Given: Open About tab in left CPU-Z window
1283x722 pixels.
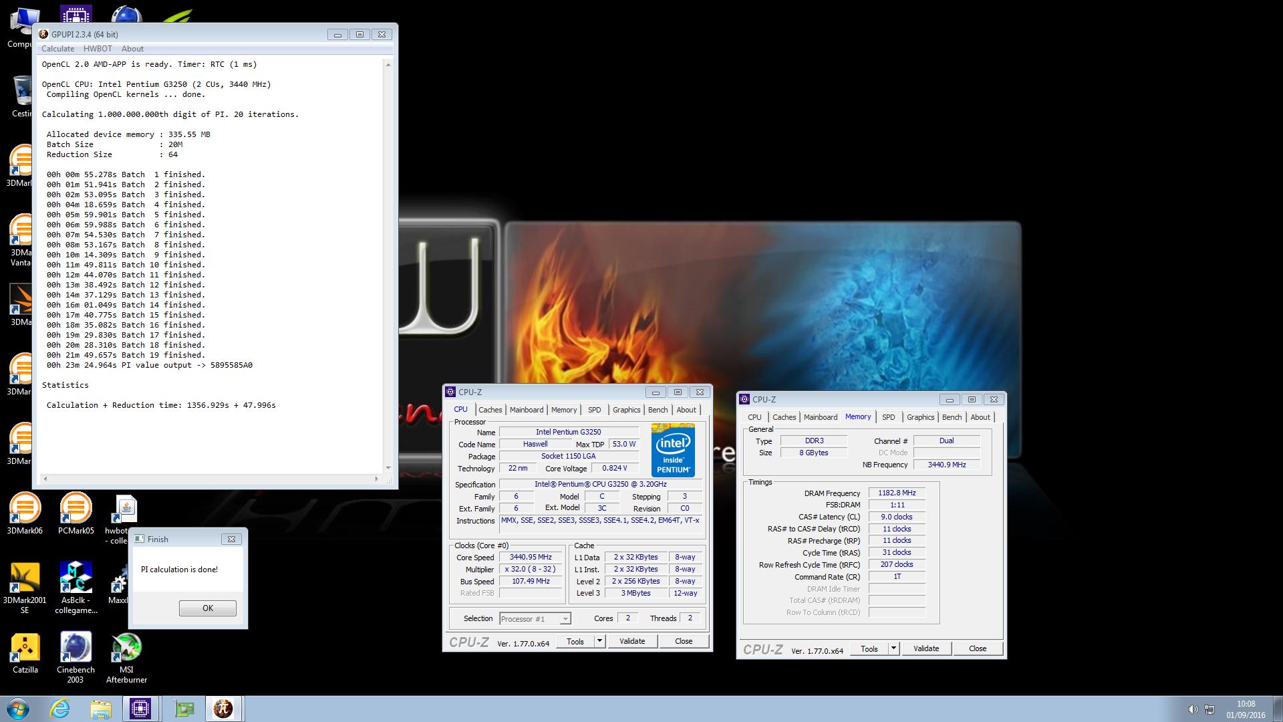Looking at the screenshot, I should pos(686,410).
